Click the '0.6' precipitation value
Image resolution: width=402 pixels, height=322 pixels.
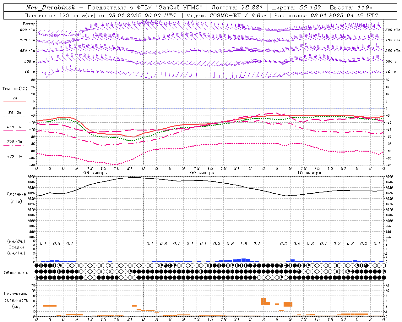pos(297,243)
